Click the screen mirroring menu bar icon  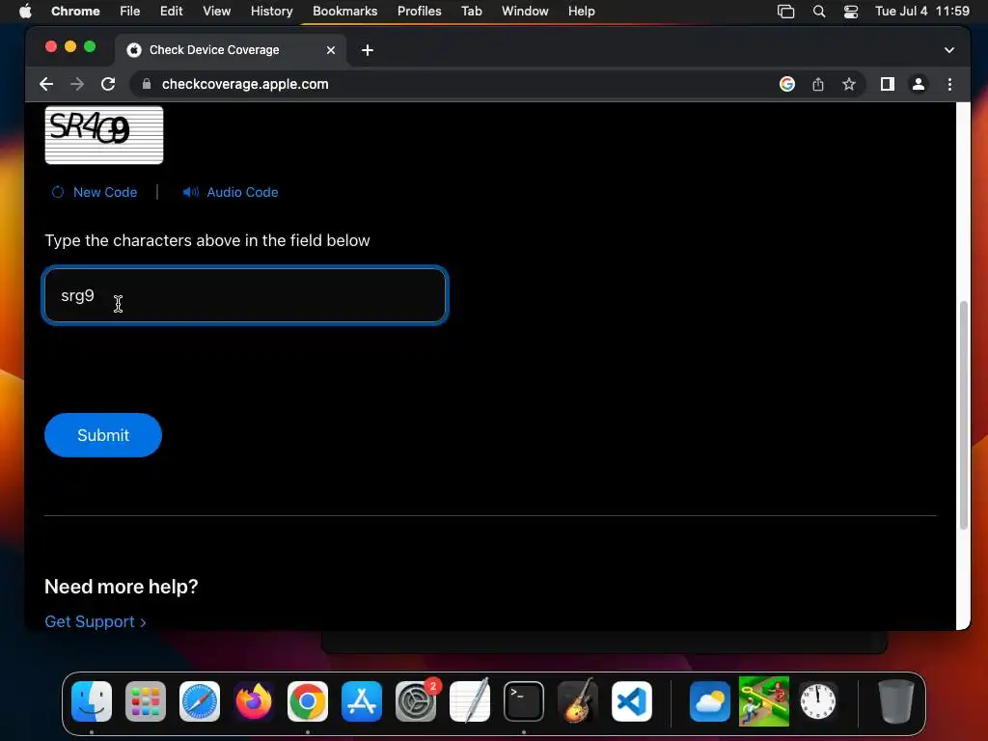[x=785, y=12]
